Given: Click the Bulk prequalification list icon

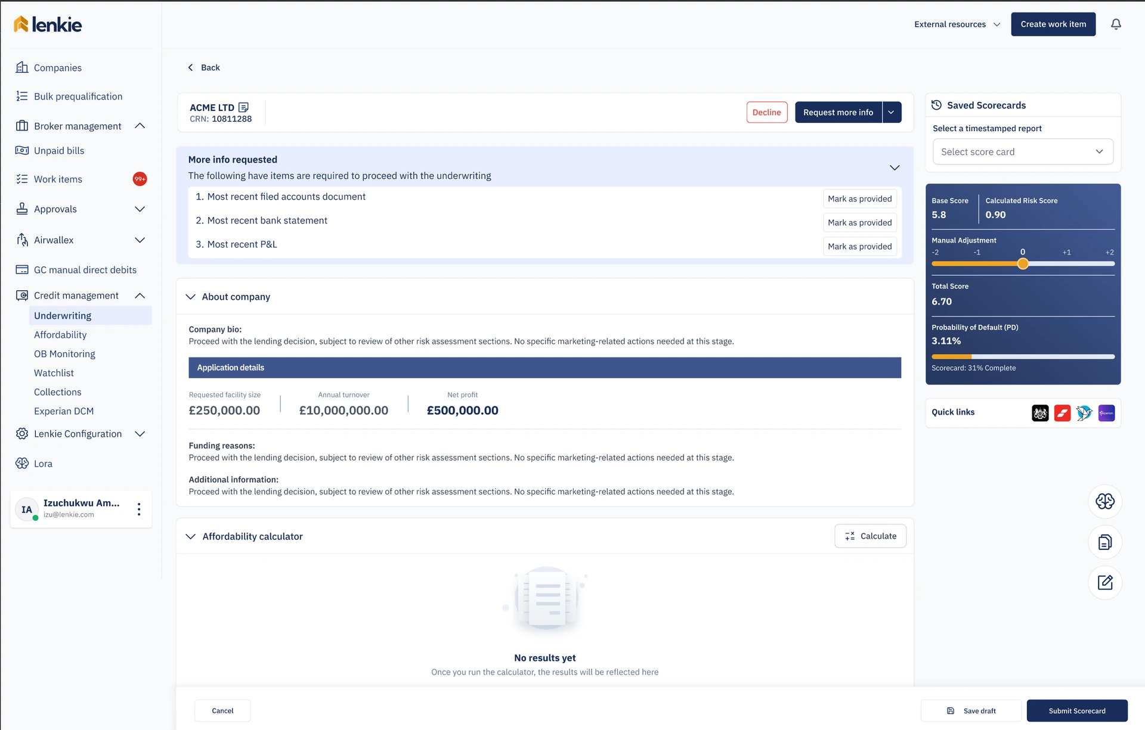Looking at the screenshot, I should (x=22, y=96).
